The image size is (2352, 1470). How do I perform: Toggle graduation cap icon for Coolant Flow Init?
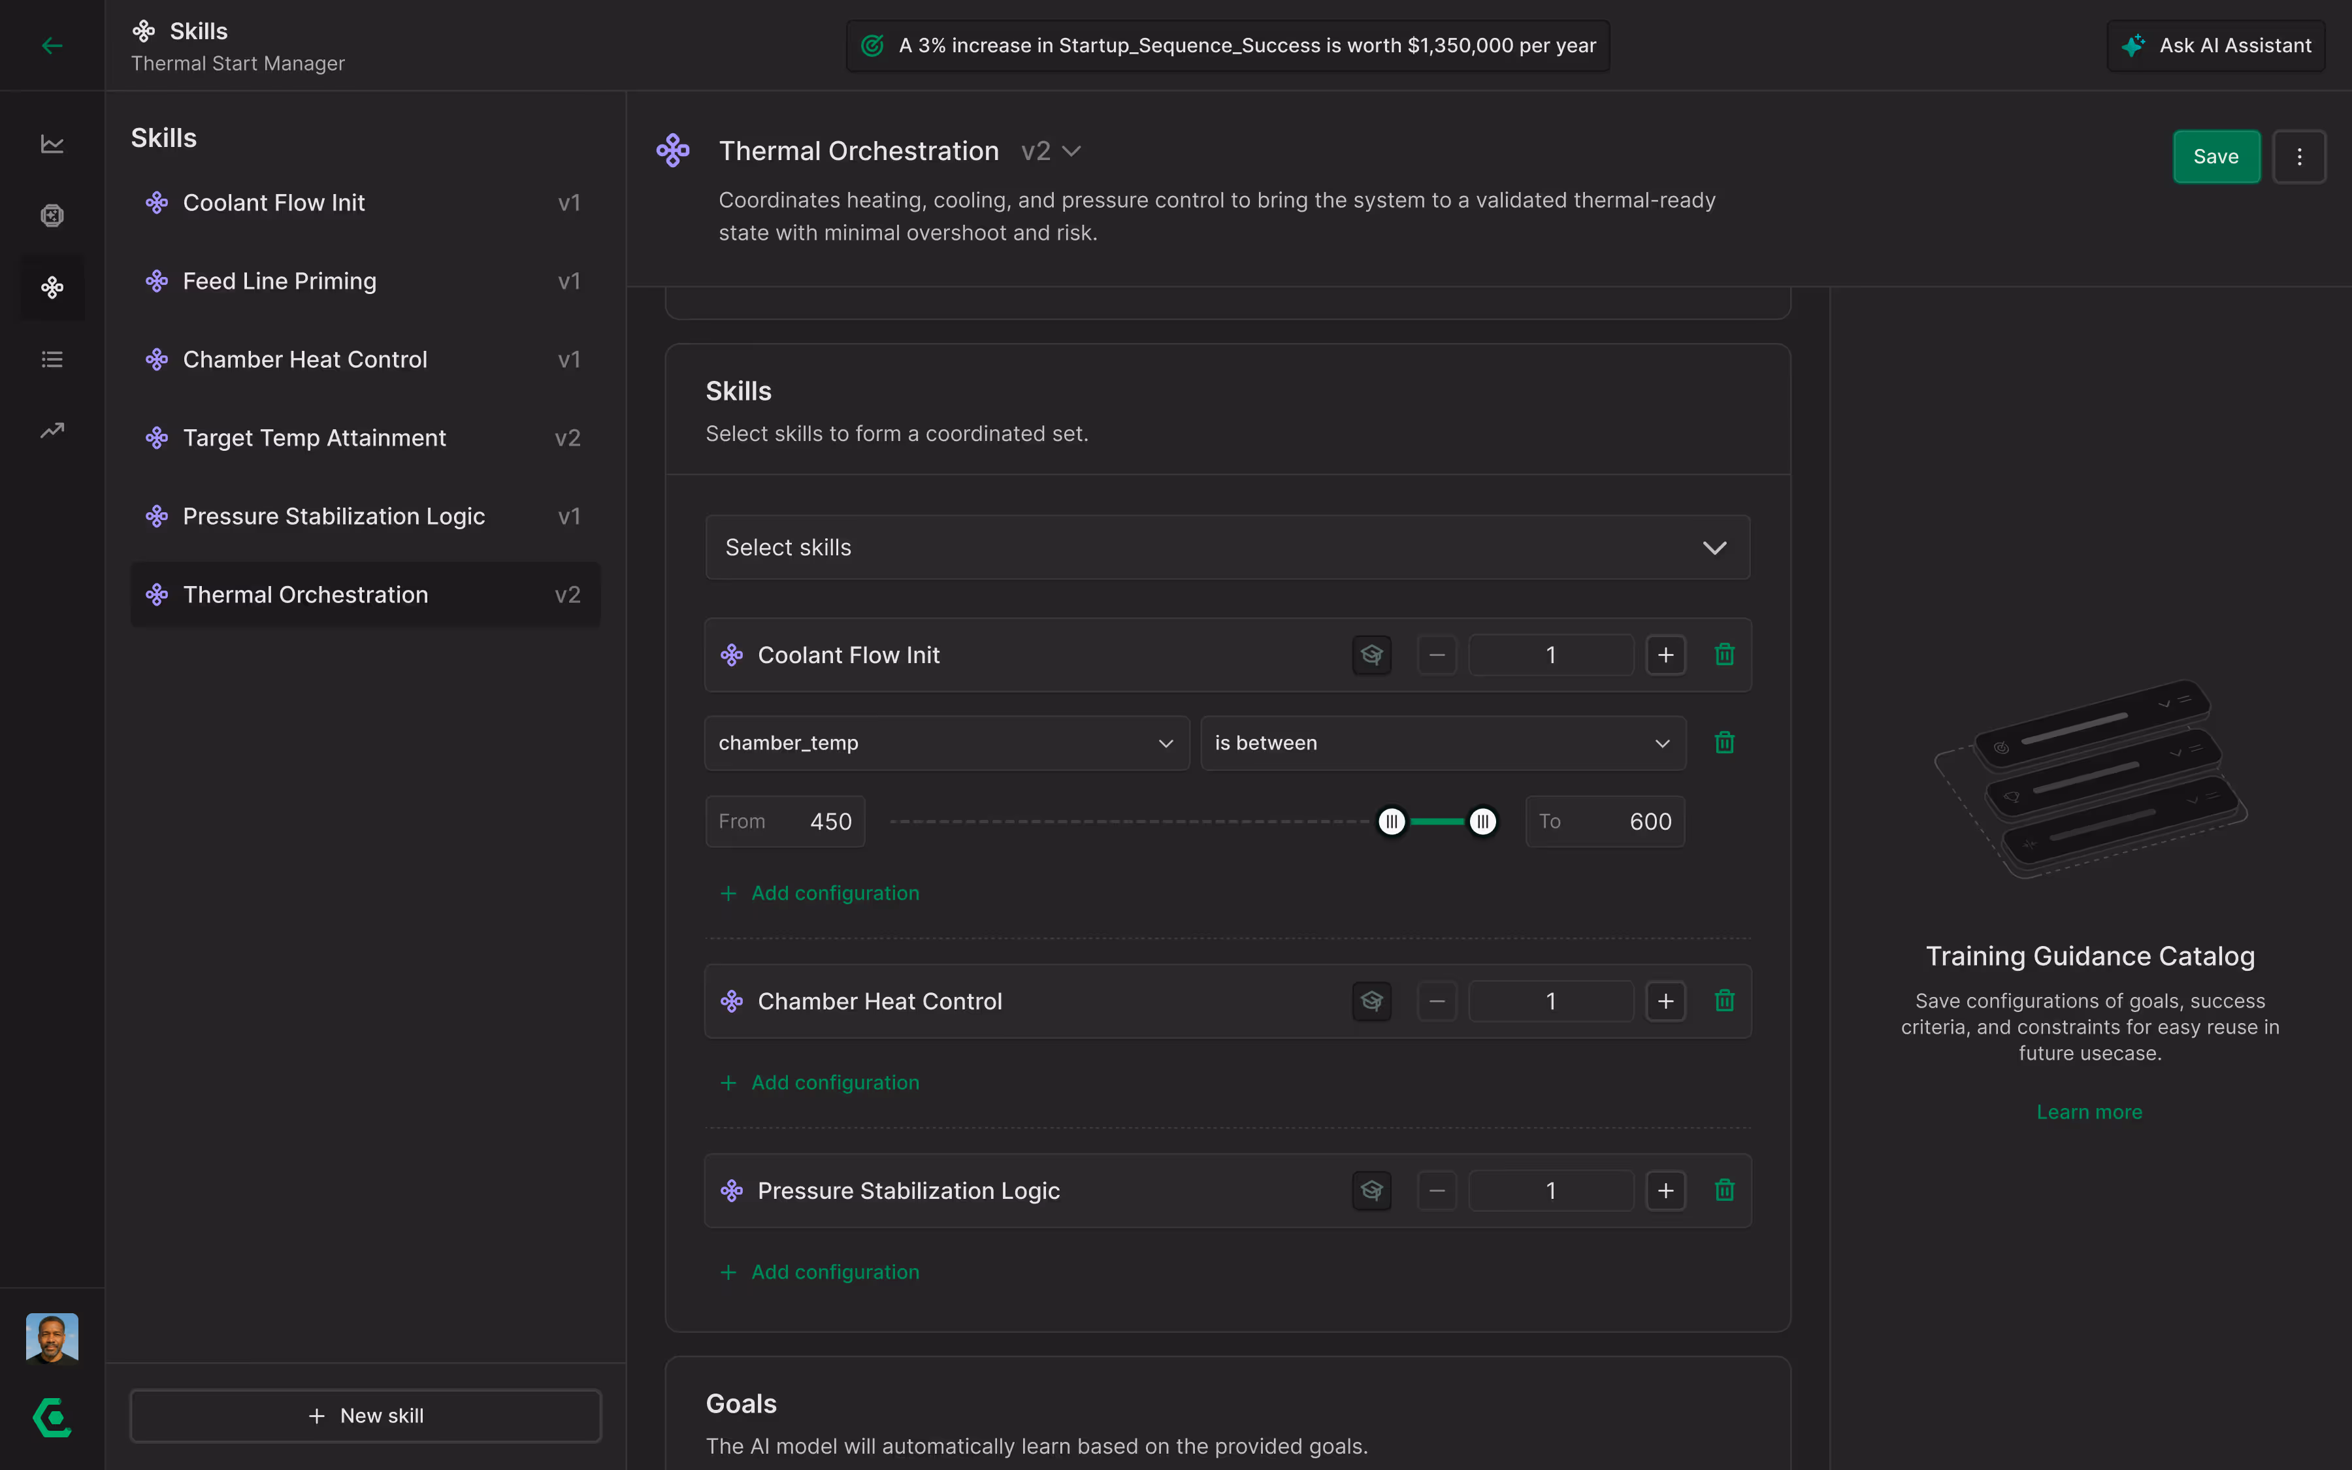(x=1371, y=654)
